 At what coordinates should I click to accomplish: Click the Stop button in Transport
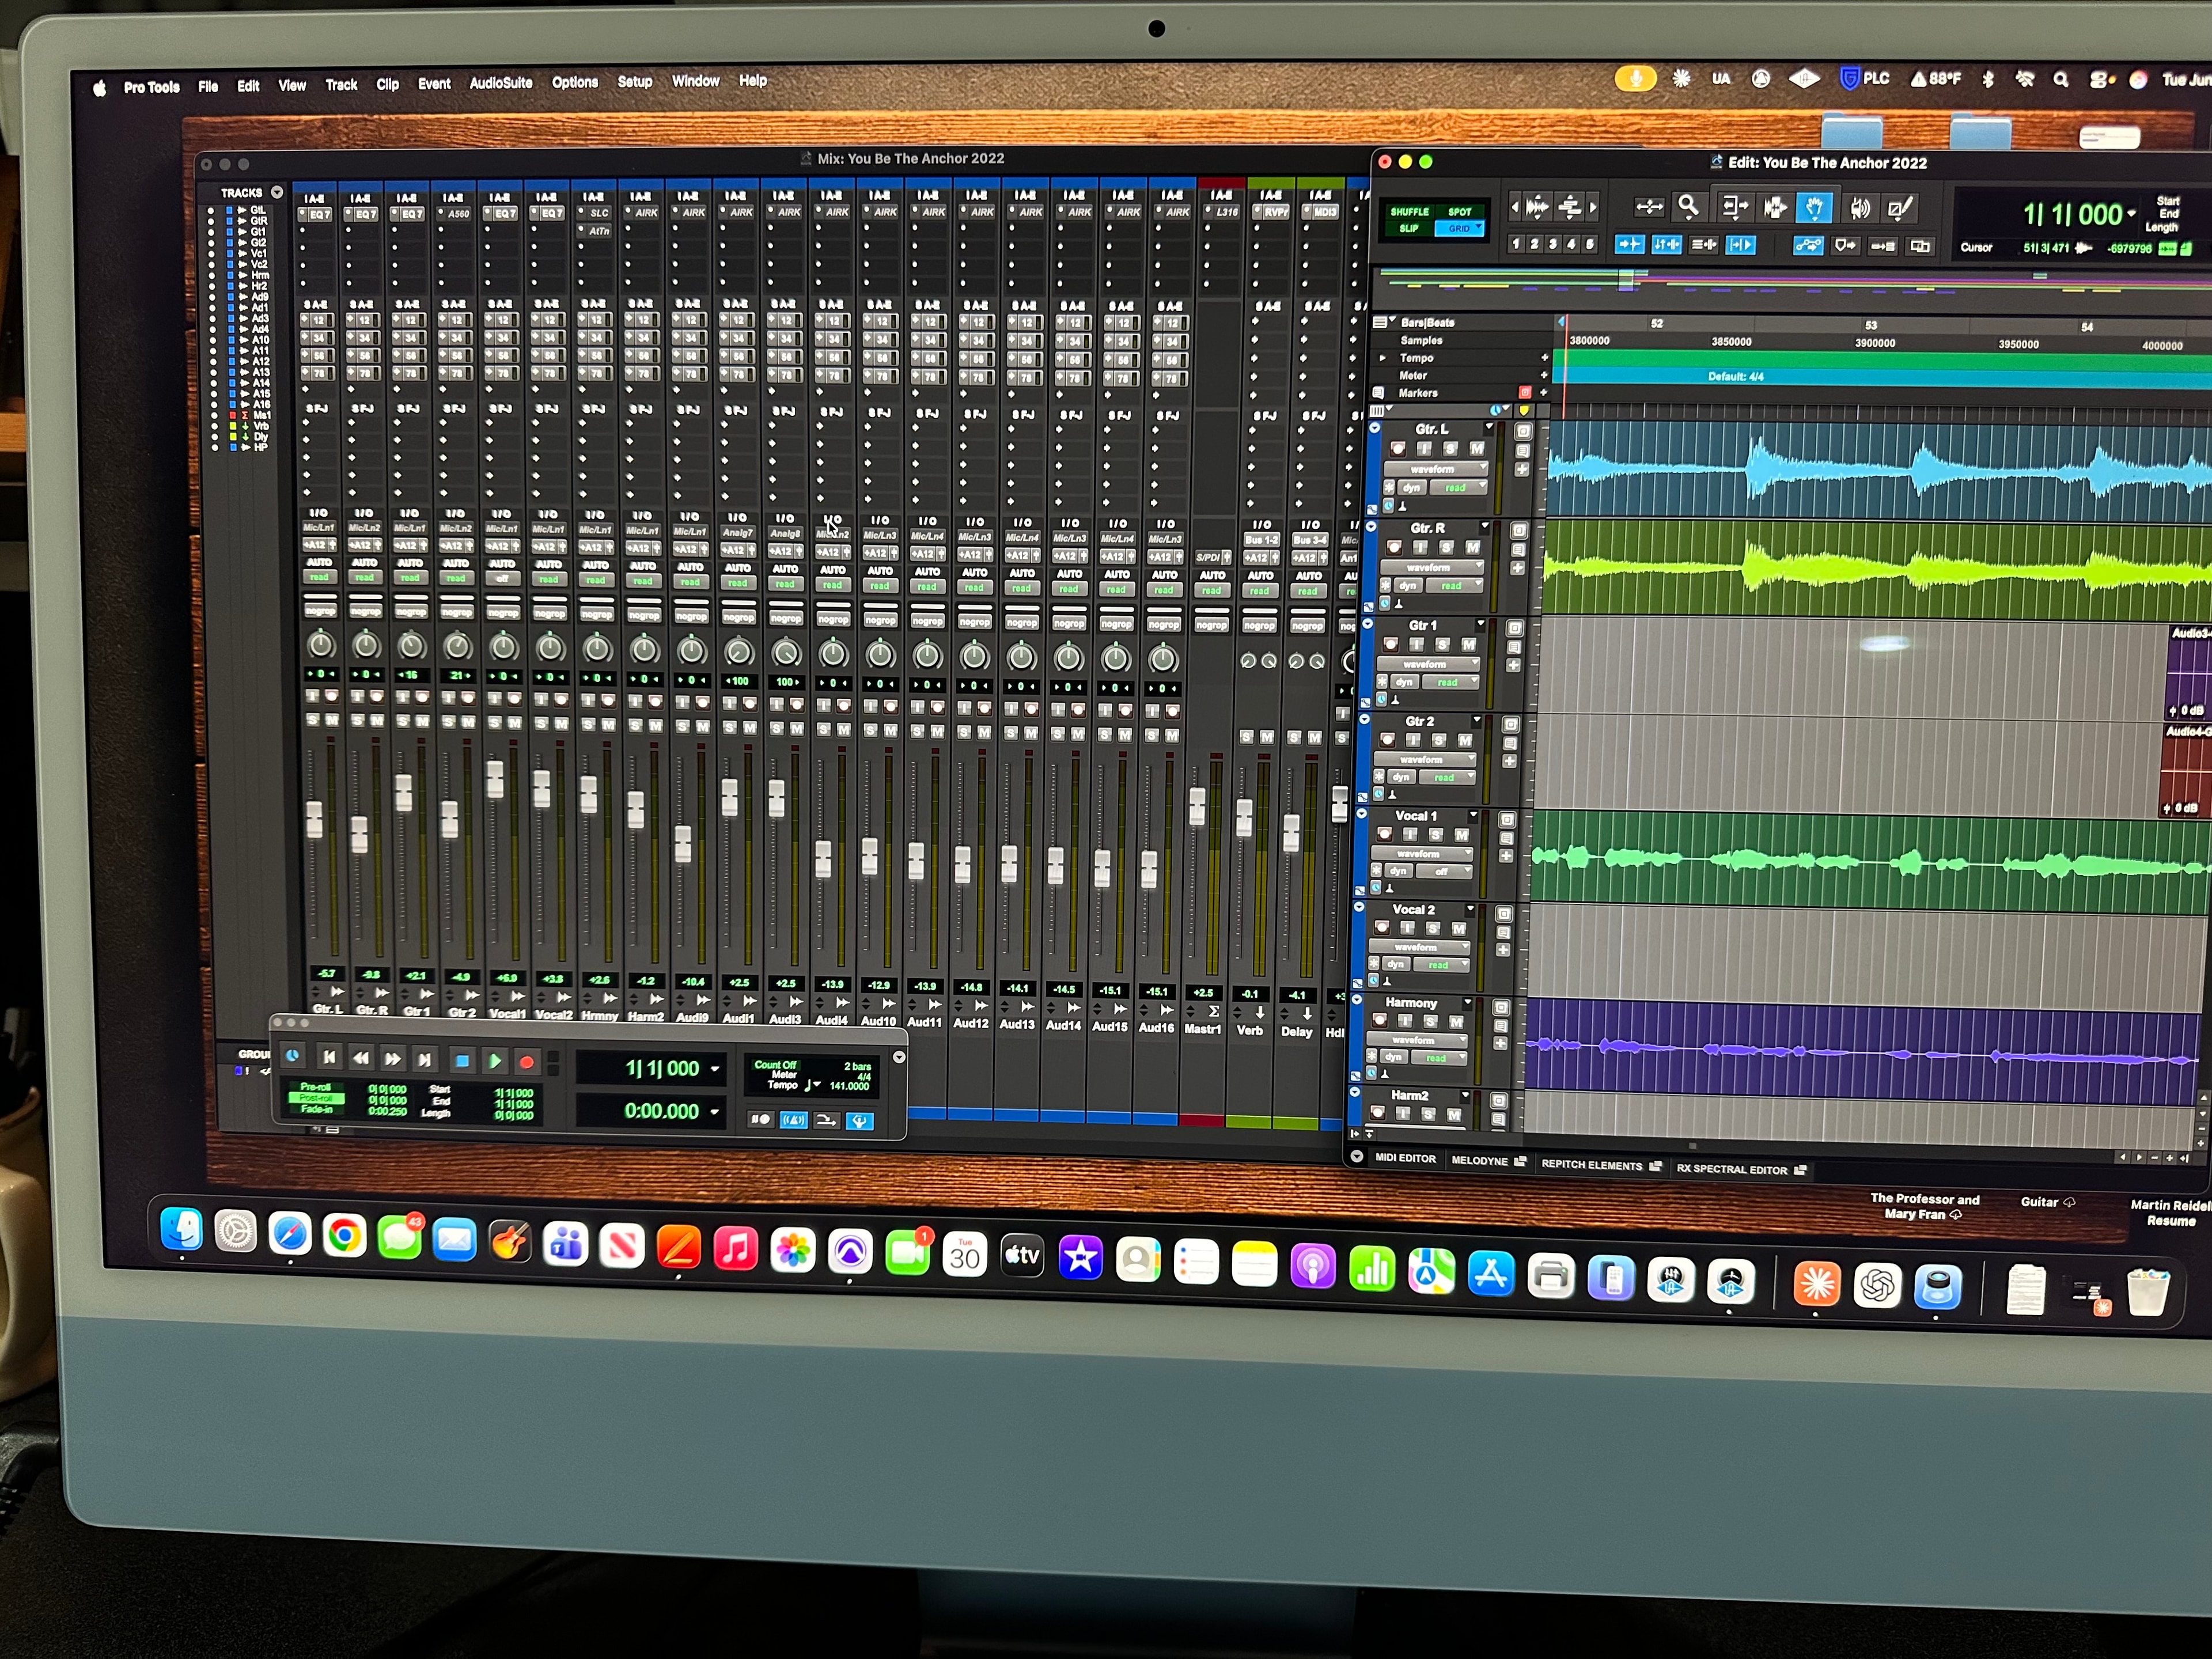[463, 1060]
